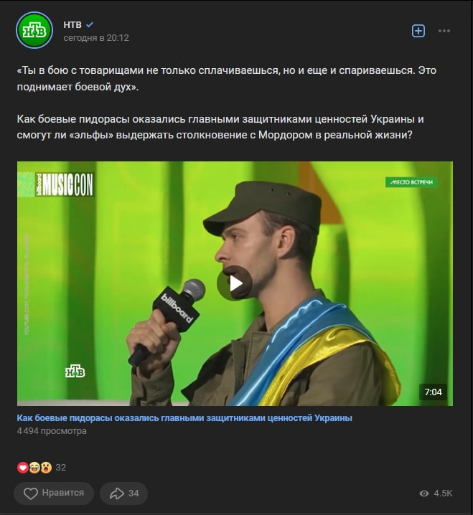
Task: Click the eye views icon
Action: [x=424, y=493]
